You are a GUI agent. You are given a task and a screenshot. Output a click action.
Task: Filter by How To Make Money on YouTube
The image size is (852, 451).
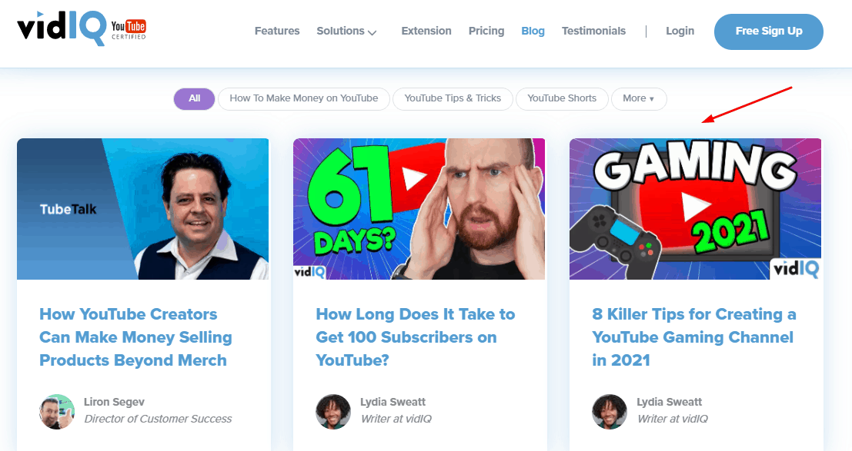tap(304, 99)
